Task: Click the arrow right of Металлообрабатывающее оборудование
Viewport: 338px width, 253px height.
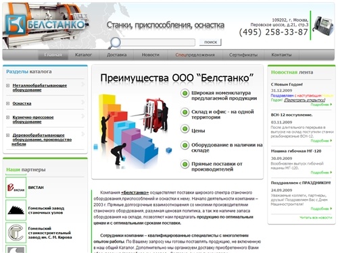Action: pos(82,84)
